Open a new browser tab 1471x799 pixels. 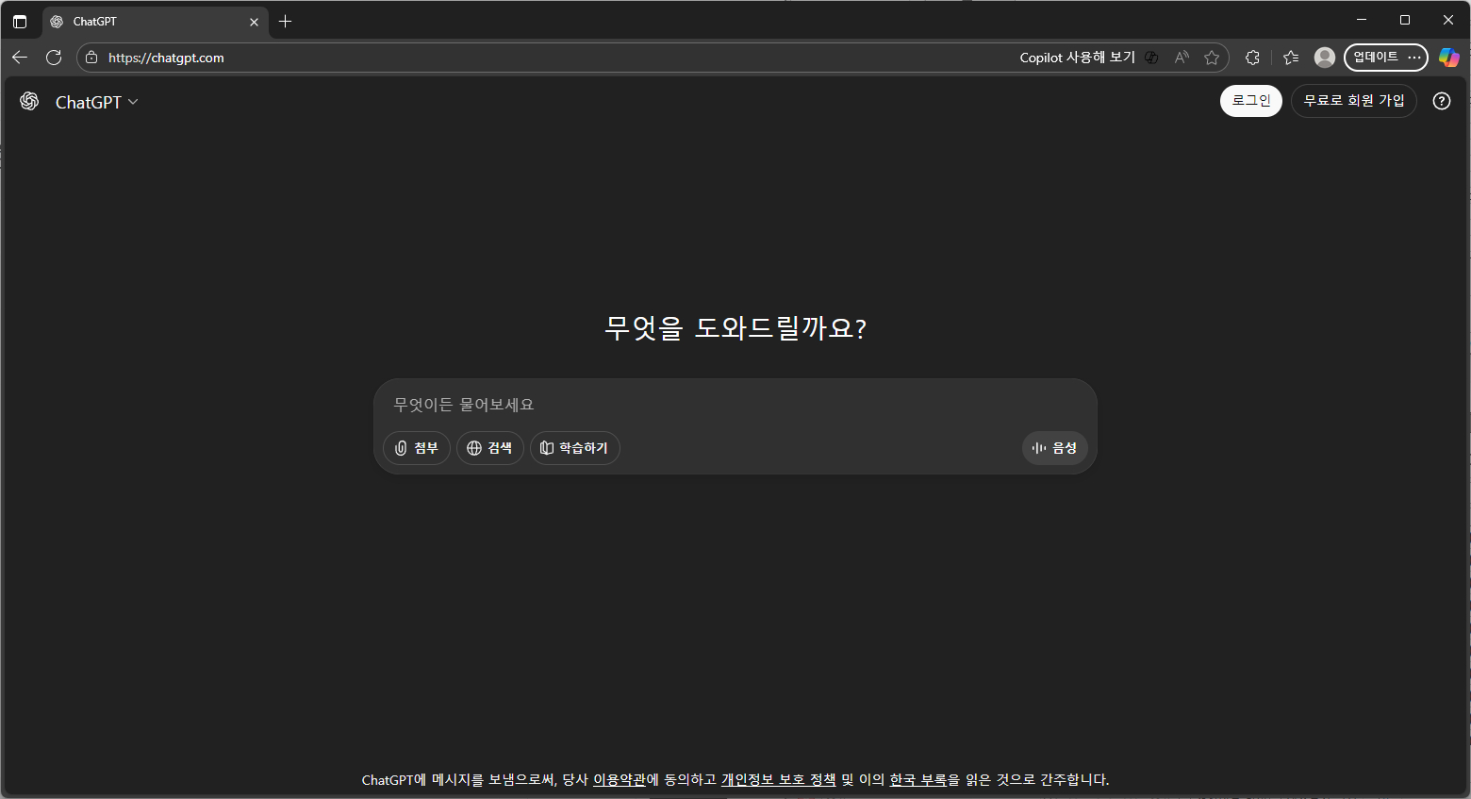click(286, 21)
